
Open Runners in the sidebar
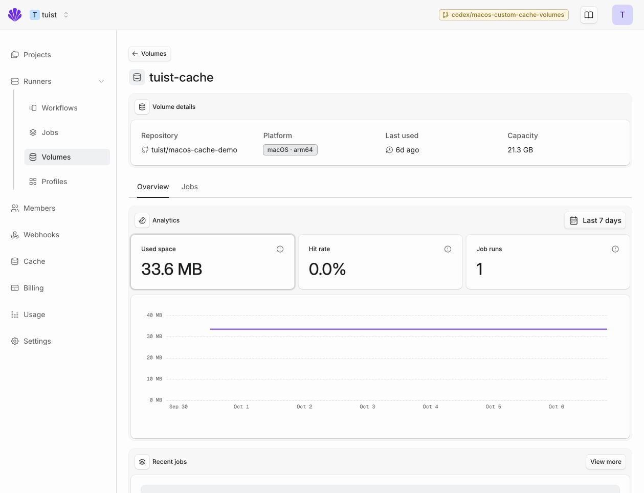(x=58, y=81)
